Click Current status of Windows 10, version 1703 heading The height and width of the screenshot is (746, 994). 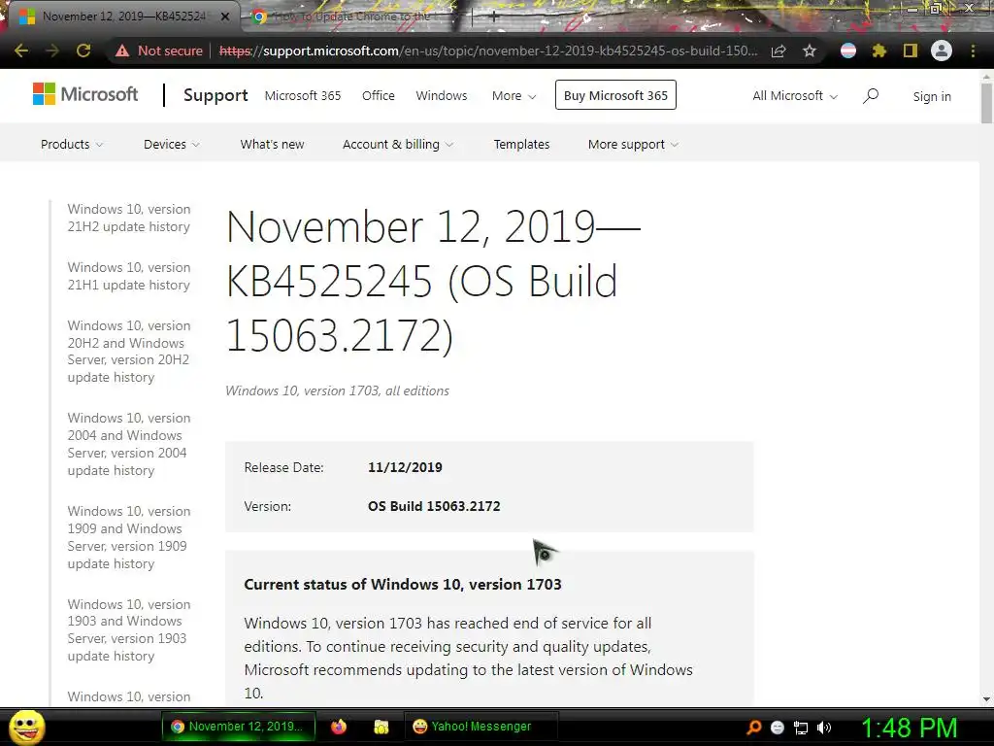pyautogui.click(x=403, y=584)
